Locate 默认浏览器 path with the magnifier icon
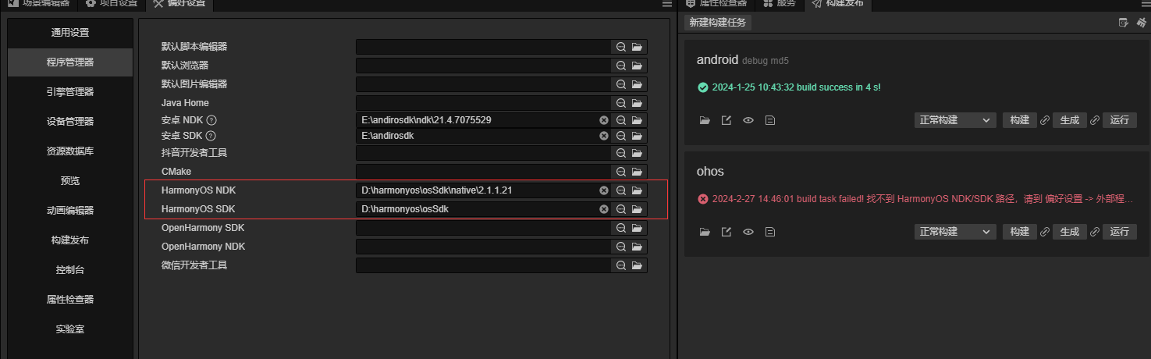Viewport: 1151px width, 359px height. (621, 66)
